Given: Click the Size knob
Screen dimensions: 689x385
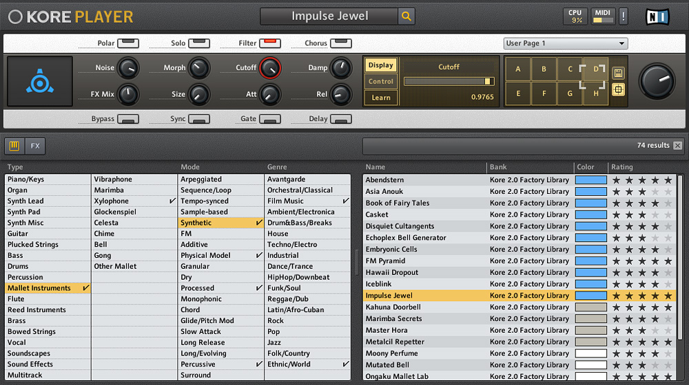Looking at the screenshot, I should pyautogui.click(x=199, y=94).
